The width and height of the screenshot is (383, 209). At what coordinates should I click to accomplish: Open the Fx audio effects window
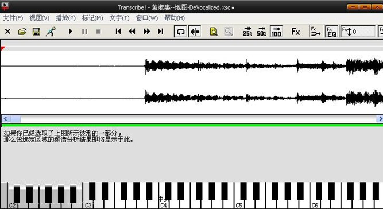pyautogui.click(x=296, y=32)
